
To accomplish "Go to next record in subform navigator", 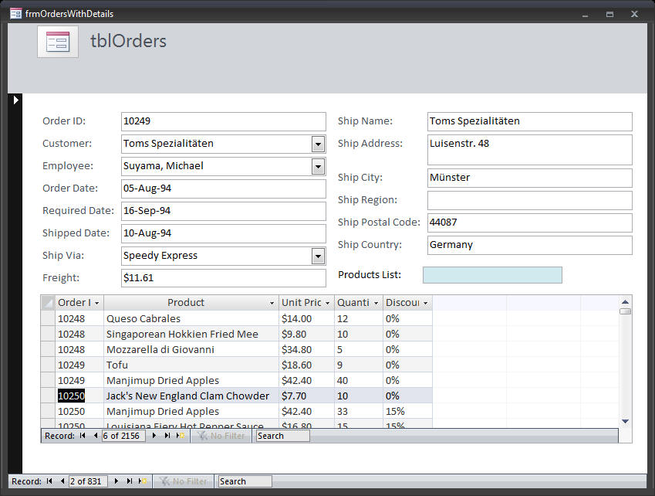I will point(154,436).
